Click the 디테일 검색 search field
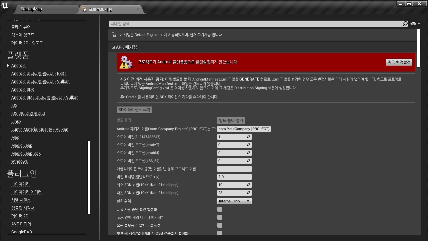 (255, 24)
